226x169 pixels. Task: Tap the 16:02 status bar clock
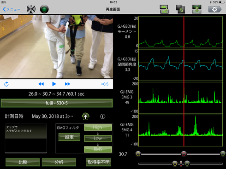[113, 2]
